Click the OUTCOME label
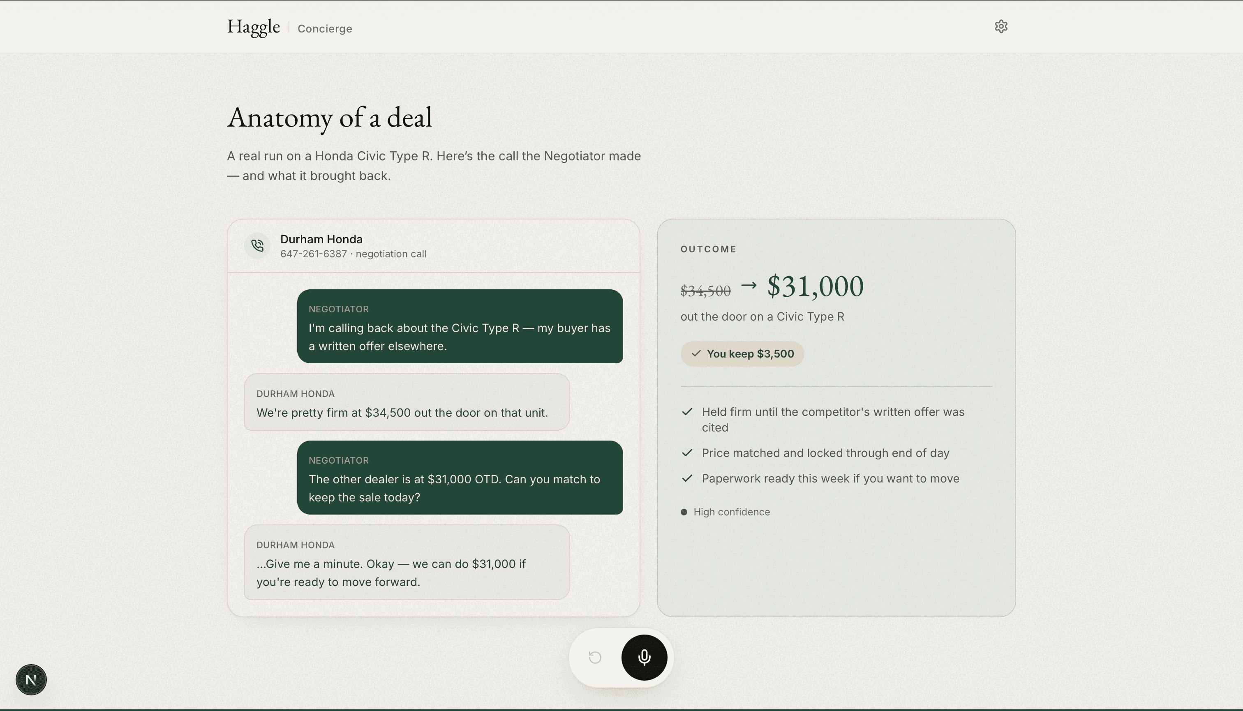The image size is (1243, 711). (x=708, y=249)
